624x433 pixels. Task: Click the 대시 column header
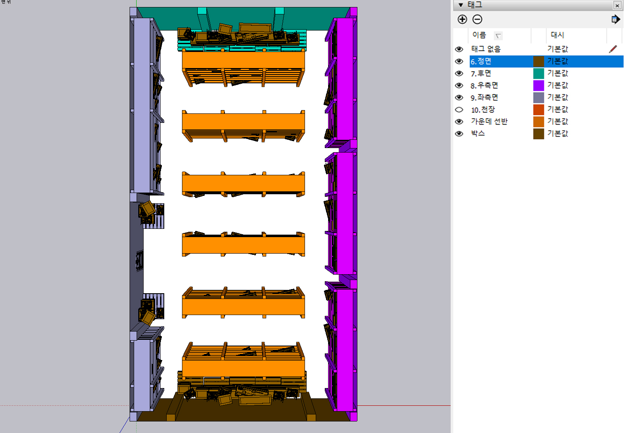(557, 35)
